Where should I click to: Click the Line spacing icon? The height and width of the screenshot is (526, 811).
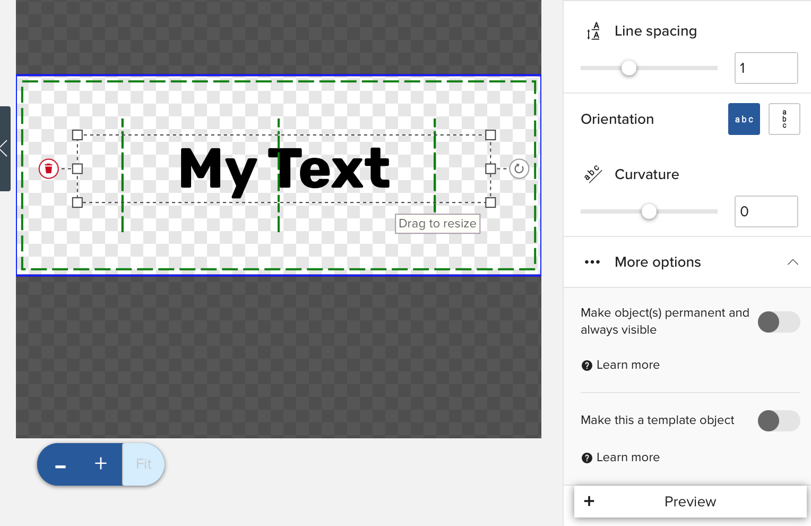tap(593, 31)
